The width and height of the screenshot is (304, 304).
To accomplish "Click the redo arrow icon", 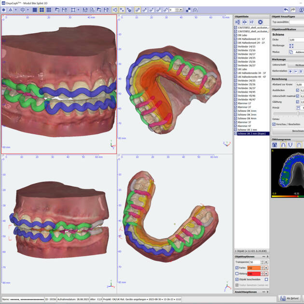I will [293, 10].
